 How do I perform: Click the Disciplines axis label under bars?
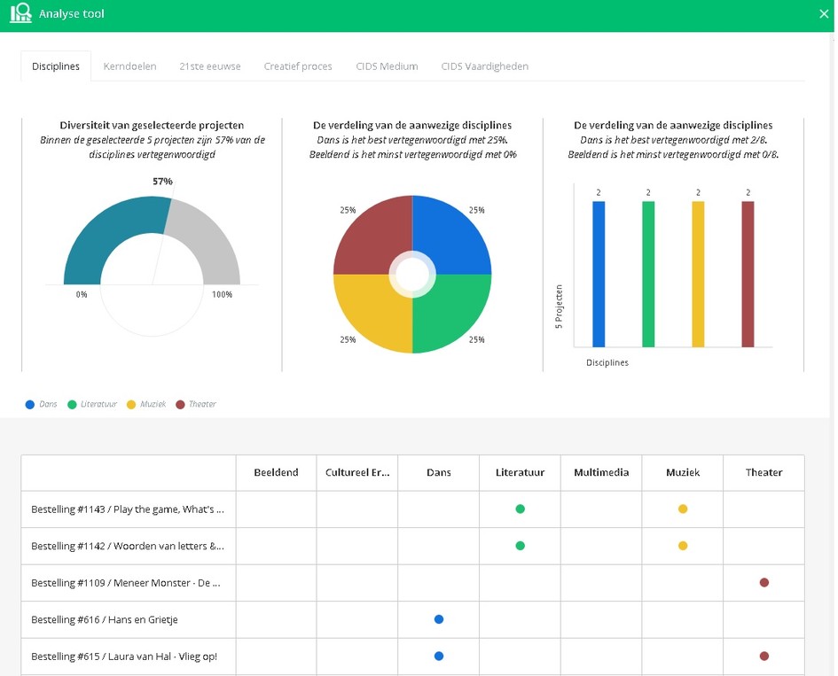click(x=607, y=362)
